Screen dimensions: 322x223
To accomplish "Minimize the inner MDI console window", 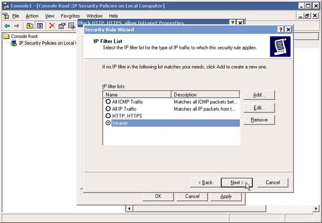I will click(x=300, y=16).
